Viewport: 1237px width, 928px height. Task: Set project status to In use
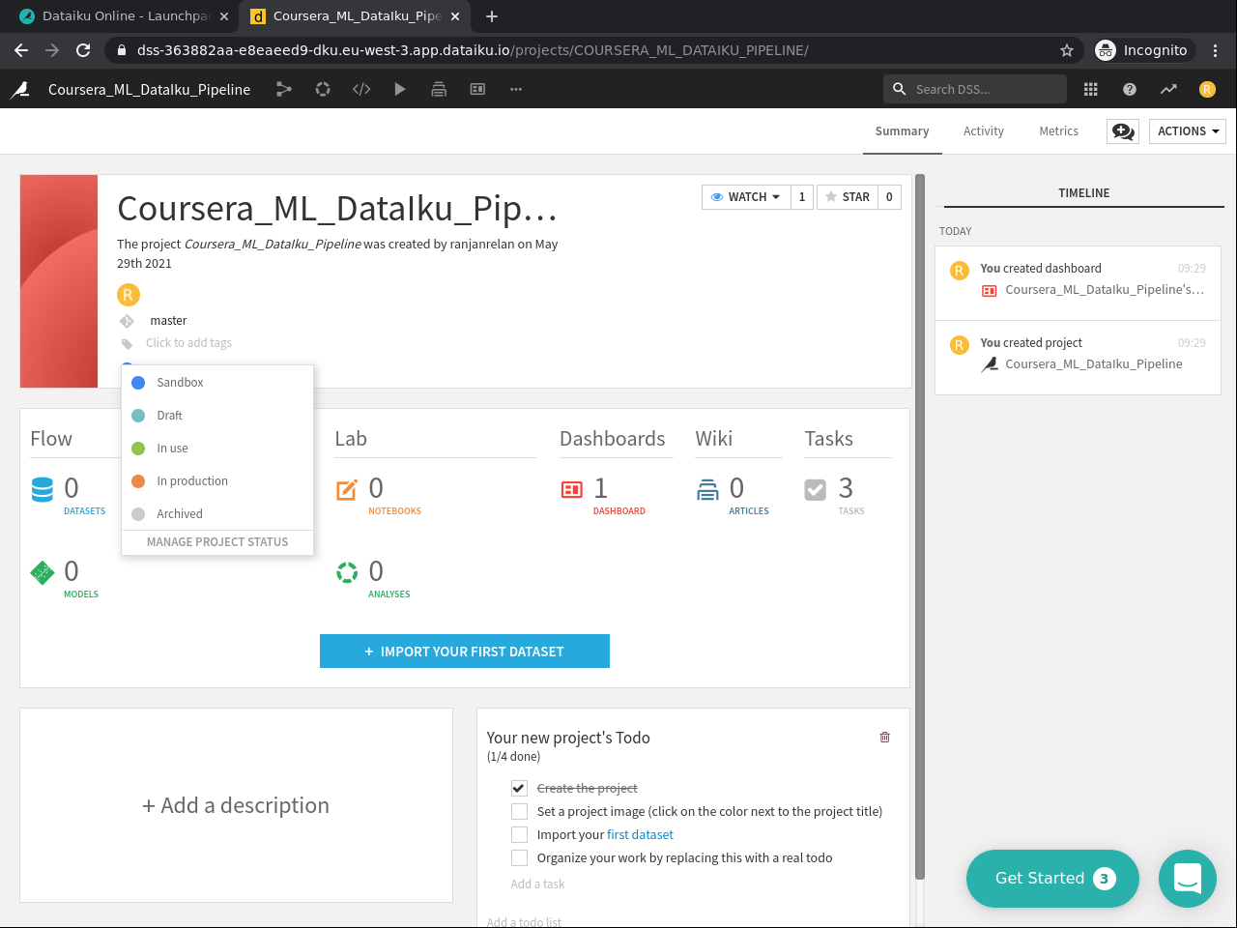pyautogui.click(x=217, y=449)
